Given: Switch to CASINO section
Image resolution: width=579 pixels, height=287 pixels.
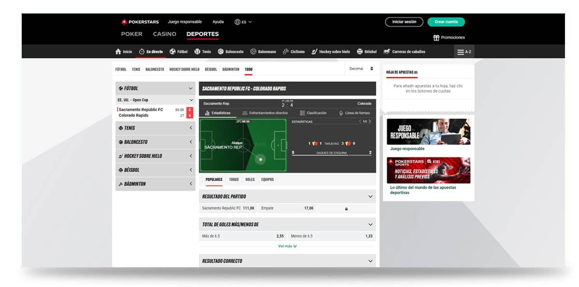Looking at the screenshot, I should click(x=165, y=34).
